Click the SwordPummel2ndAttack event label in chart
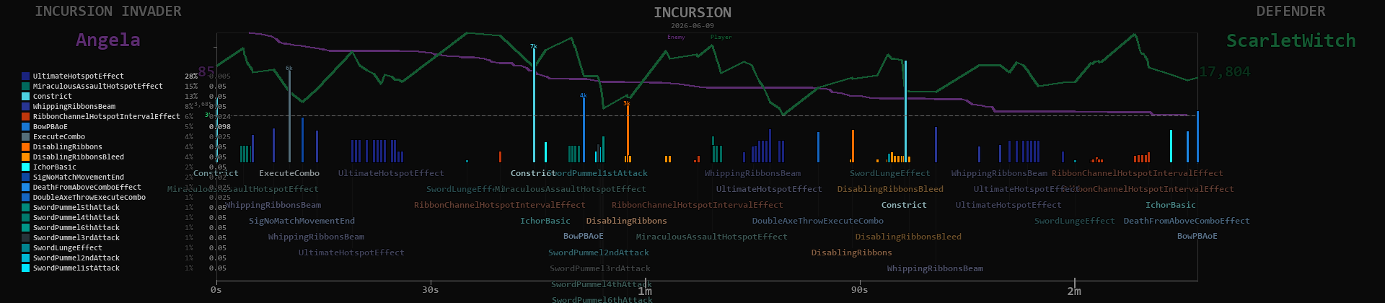1385x303 pixels. click(599, 252)
